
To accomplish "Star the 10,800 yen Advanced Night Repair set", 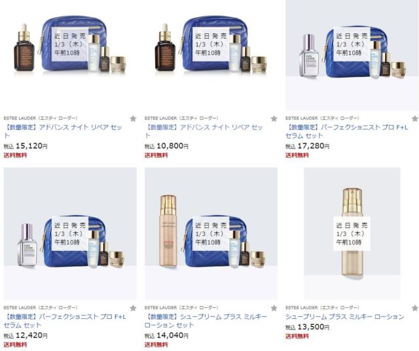I will coord(274,118).
